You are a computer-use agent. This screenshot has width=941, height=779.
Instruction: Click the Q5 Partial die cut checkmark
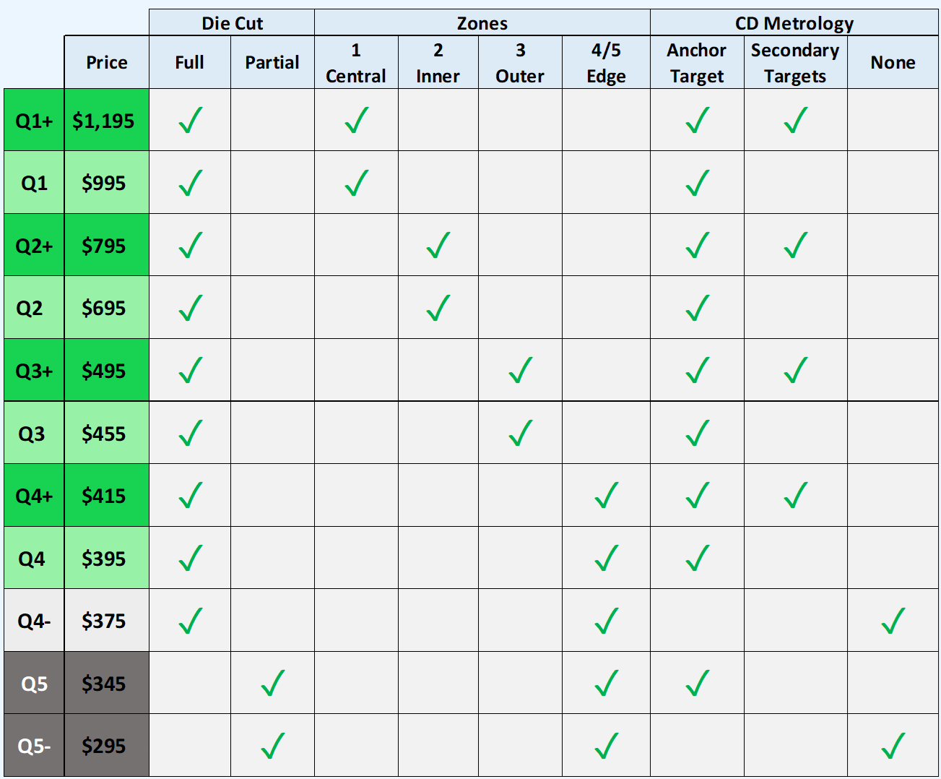(272, 683)
